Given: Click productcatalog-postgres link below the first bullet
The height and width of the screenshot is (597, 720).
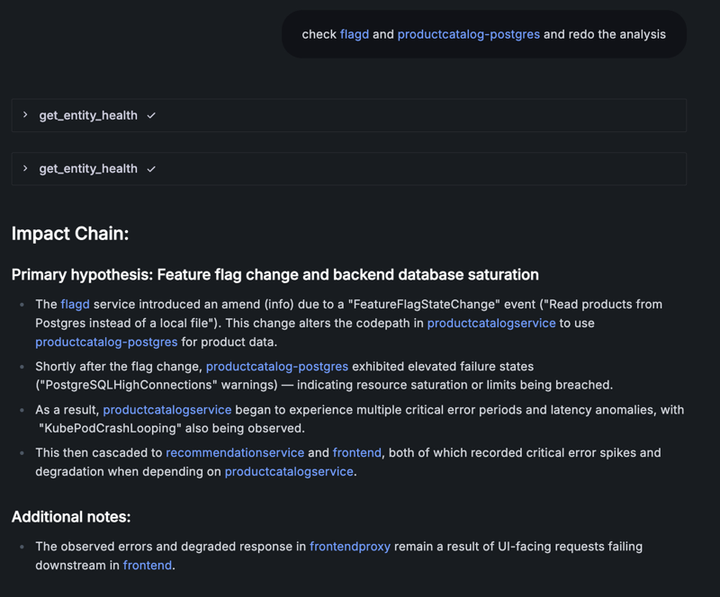Looking at the screenshot, I should (106, 342).
